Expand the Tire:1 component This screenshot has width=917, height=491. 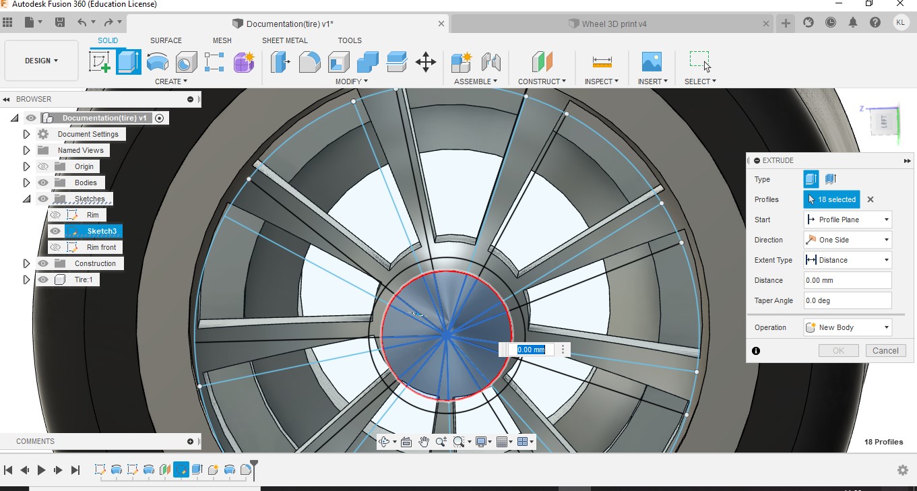pyautogui.click(x=27, y=280)
